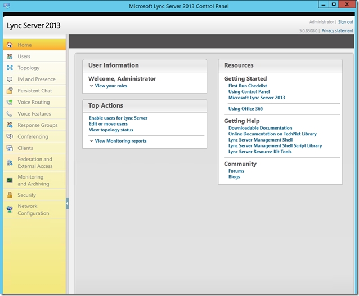The height and width of the screenshot is (296, 359).
Task: Close the Lync Server Control Panel window
Action: (347, 5)
